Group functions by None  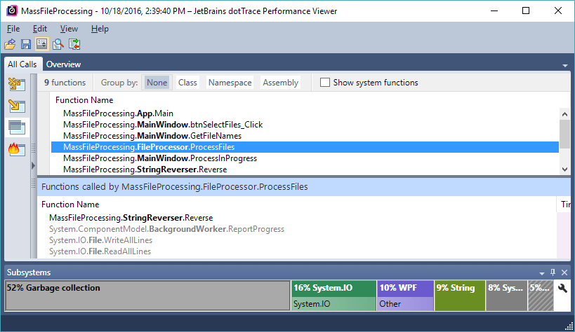(x=157, y=83)
